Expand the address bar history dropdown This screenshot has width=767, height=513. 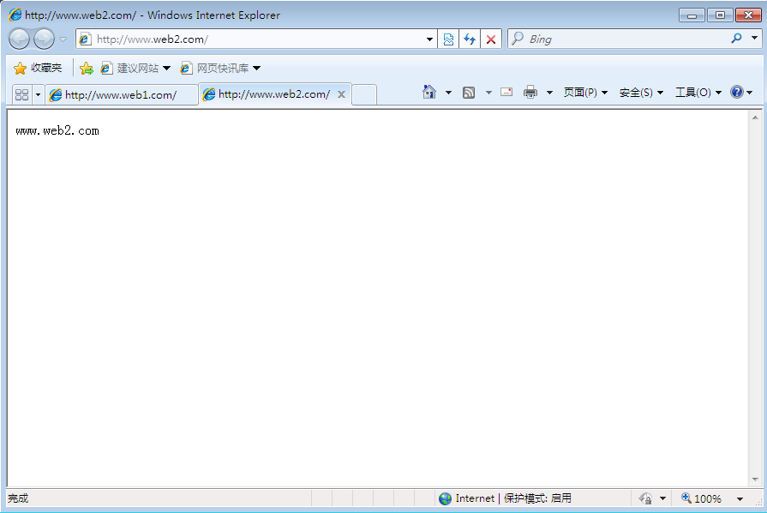point(429,39)
